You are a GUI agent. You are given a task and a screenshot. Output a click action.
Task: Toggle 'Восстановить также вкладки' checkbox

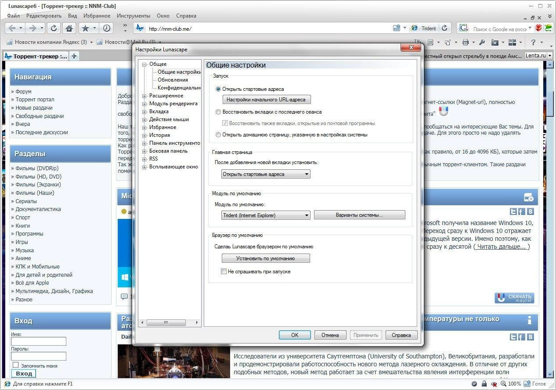click(x=225, y=123)
